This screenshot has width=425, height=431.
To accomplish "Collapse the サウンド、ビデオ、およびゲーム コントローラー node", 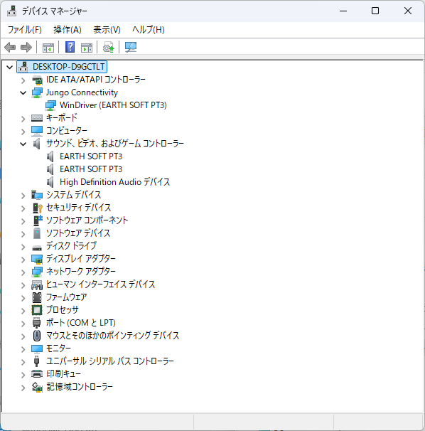I will click(23, 144).
